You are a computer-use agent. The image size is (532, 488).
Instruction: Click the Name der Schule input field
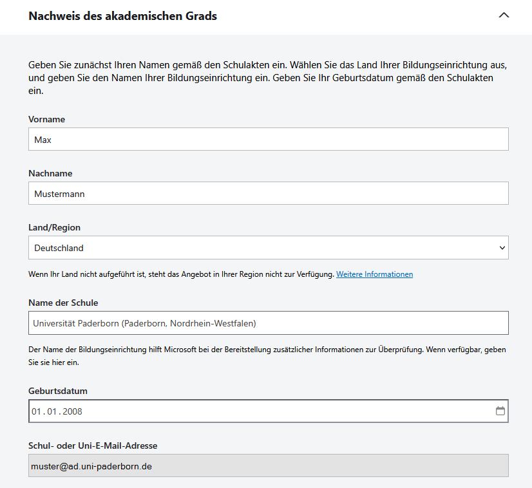pyautogui.click(x=268, y=323)
